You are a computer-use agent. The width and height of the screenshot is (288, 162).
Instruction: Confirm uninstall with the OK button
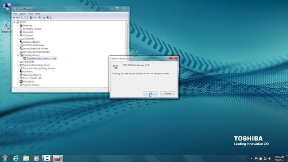(151, 93)
